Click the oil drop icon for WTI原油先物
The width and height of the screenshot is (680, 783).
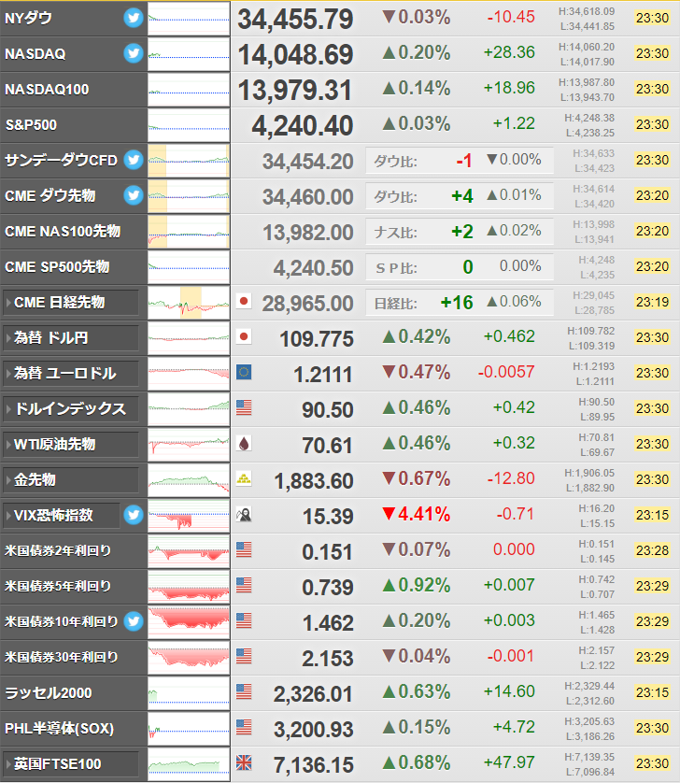tap(244, 443)
